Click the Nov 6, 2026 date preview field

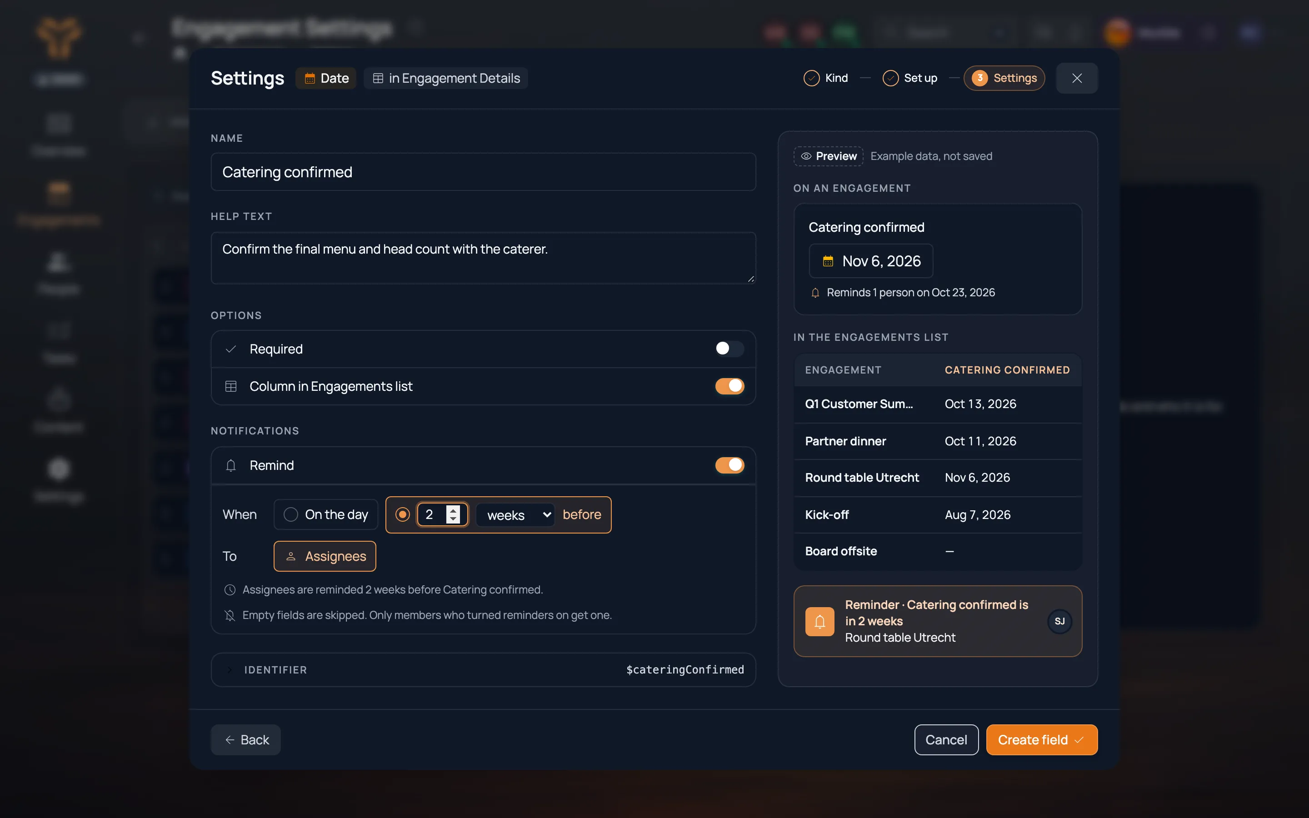point(871,261)
